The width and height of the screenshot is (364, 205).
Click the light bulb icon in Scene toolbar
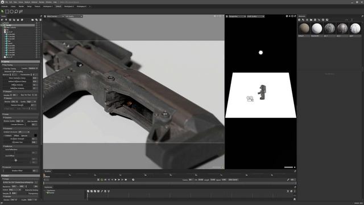(6, 20)
